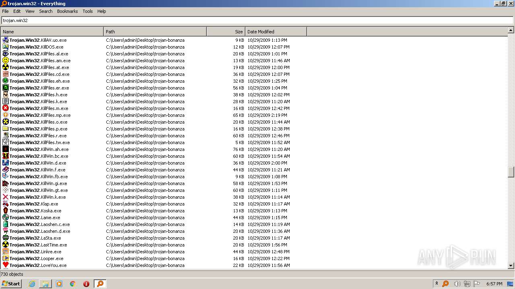The width and height of the screenshot is (515, 289).
Task: Select Trojan.Win32.KillWin.fb.exe file name
Action: click(x=39, y=177)
